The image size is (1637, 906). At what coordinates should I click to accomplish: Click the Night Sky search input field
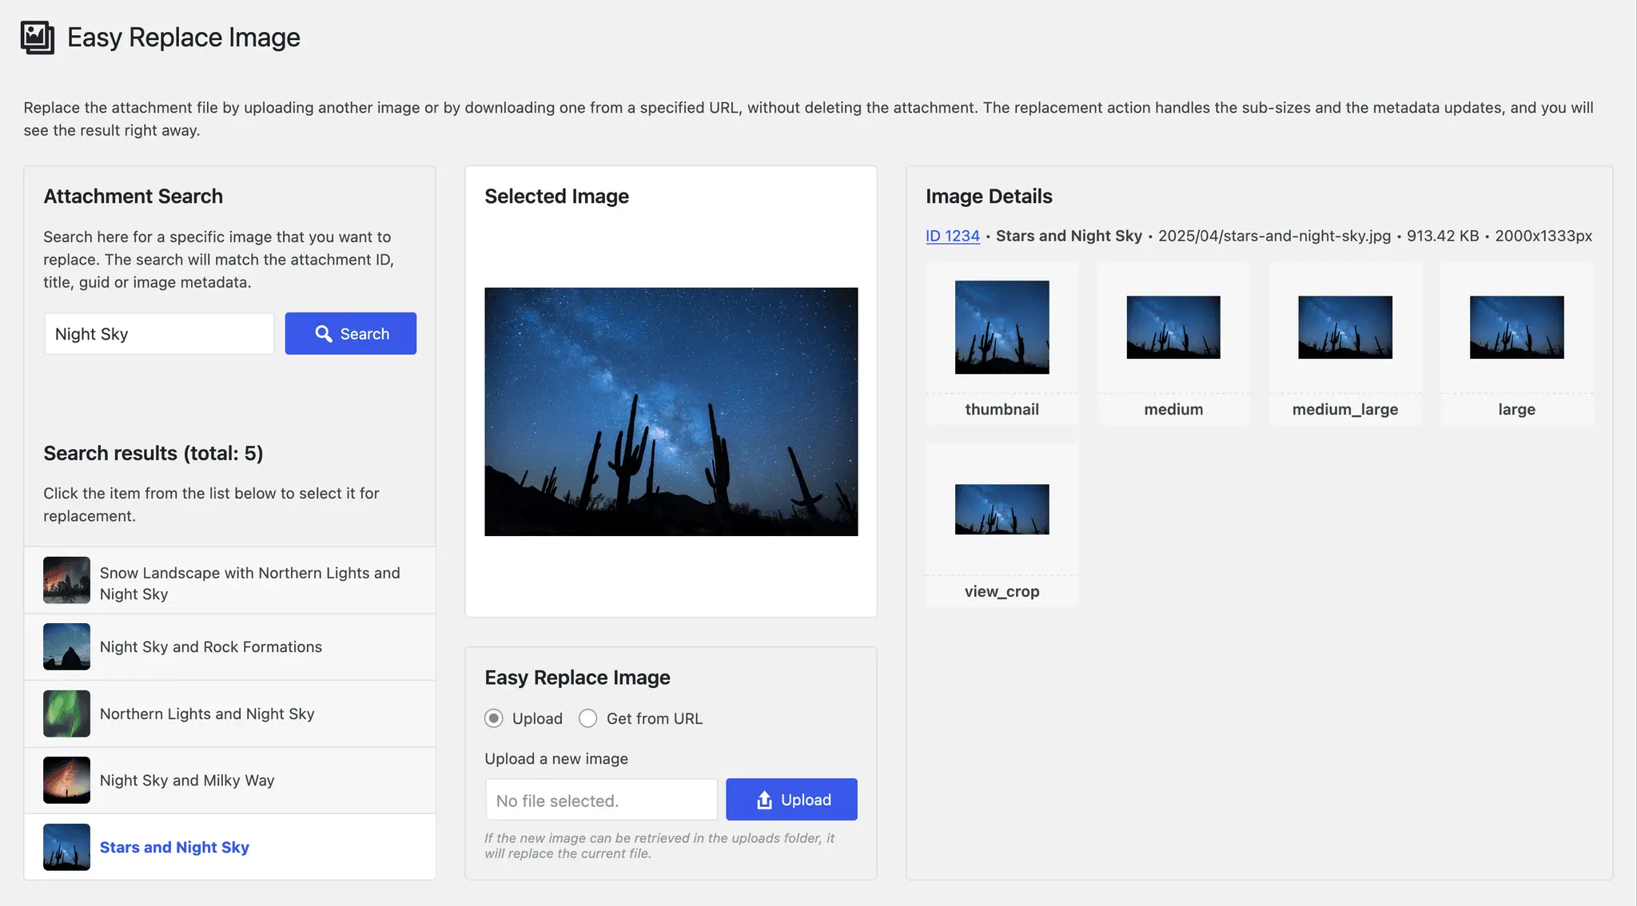click(x=158, y=333)
